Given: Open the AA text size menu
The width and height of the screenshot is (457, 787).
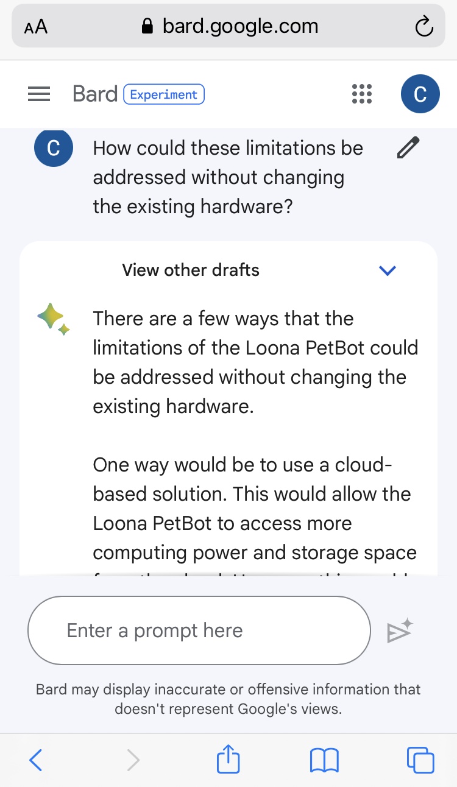Looking at the screenshot, I should (36, 27).
